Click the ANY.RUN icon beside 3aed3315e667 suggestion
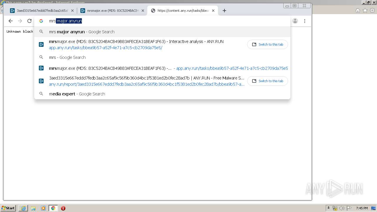 41,81
